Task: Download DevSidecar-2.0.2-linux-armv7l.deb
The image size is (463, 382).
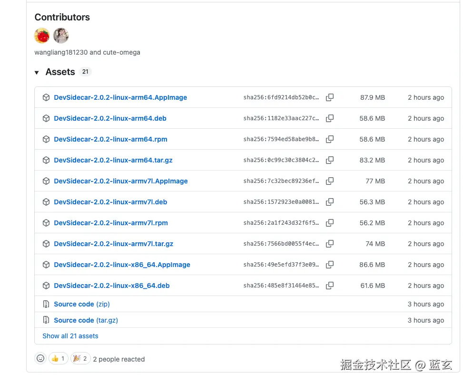Action: click(x=110, y=202)
